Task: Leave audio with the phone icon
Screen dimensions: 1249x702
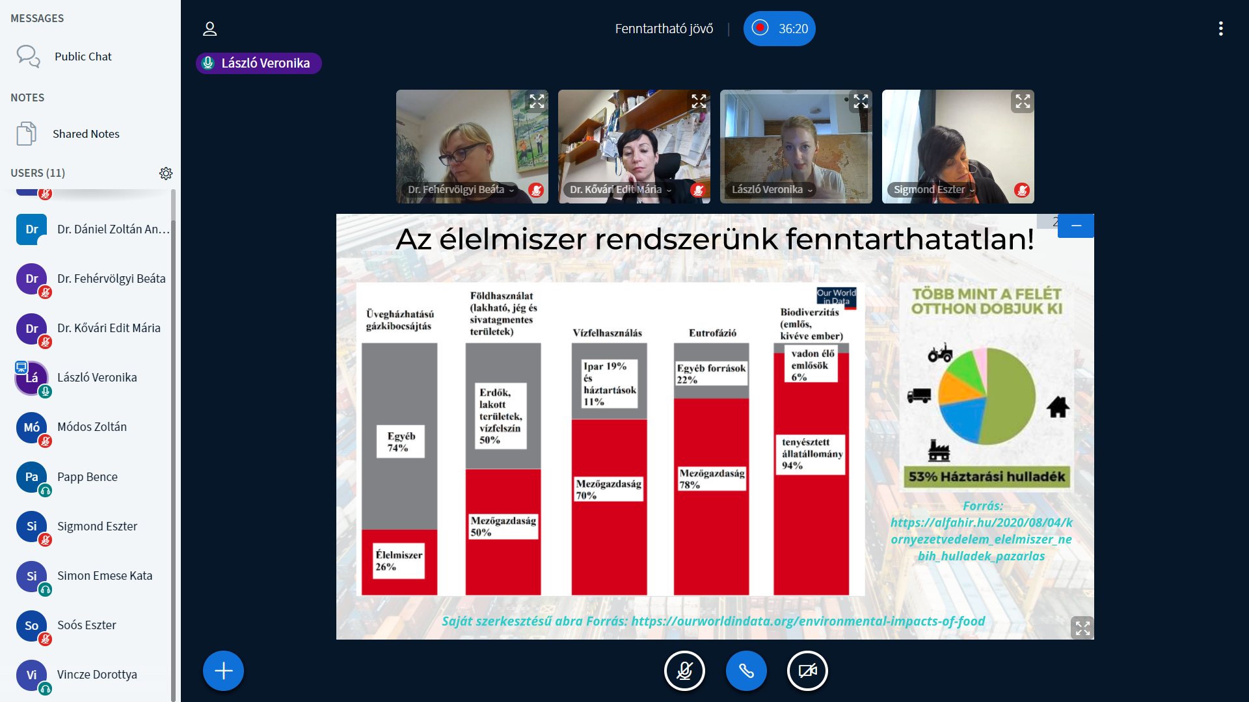Action: pyautogui.click(x=745, y=670)
